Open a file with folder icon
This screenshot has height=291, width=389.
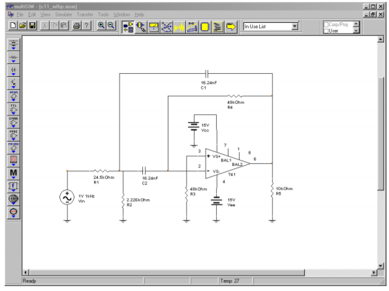coord(23,25)
